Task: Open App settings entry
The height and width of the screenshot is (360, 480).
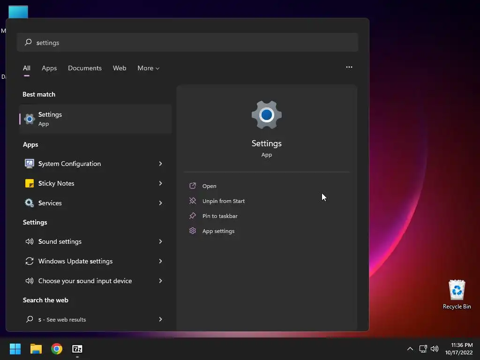Action: (218, 231)
